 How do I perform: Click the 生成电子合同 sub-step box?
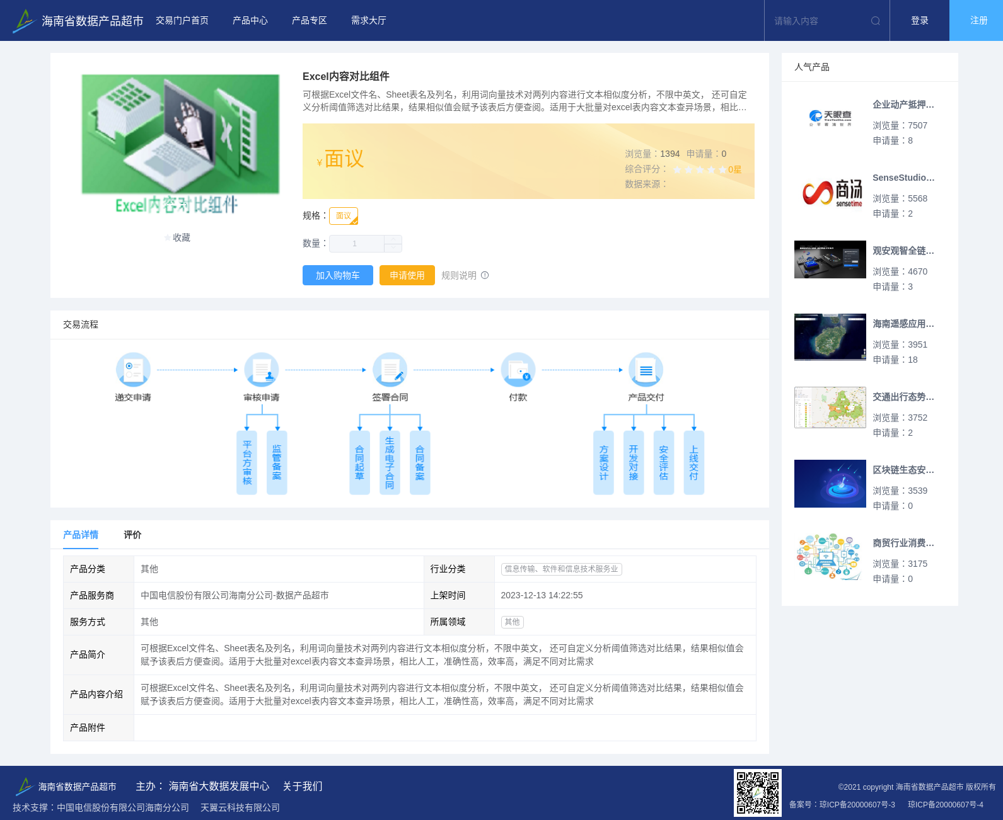[x=390, y=462]
